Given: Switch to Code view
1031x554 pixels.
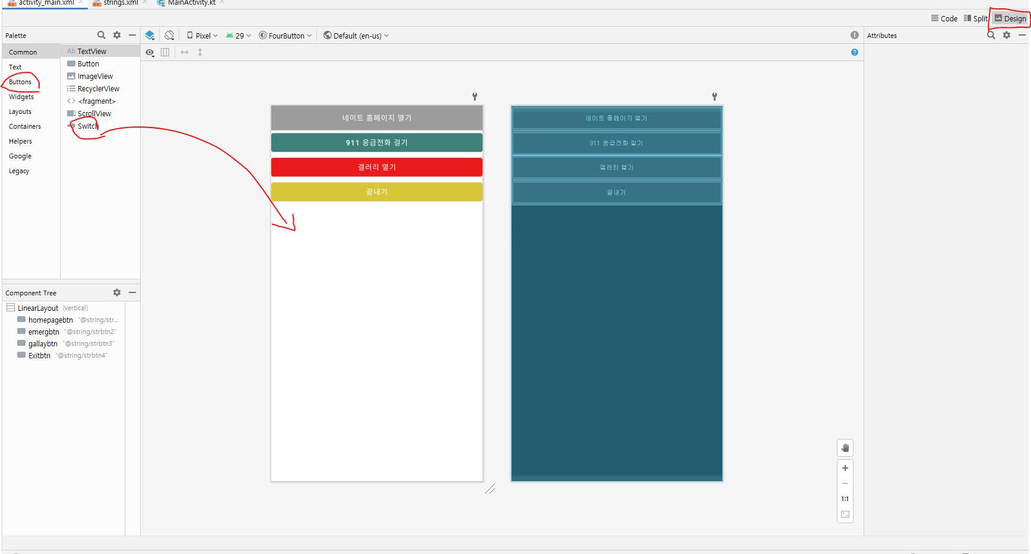Looking at the screenshot, I should [x=944, y=18].
